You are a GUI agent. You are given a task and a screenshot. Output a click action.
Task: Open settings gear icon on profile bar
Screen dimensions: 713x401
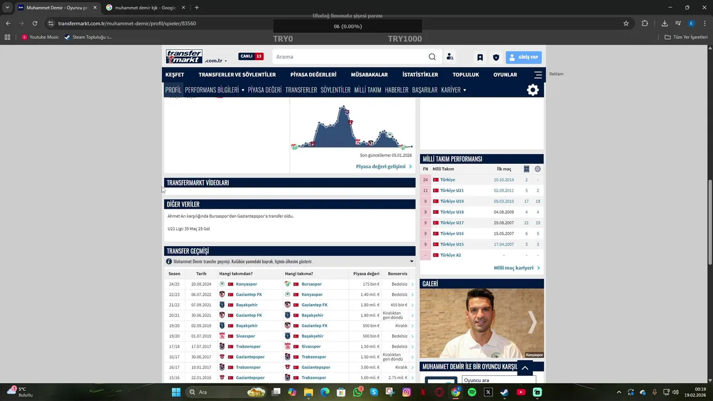[533, 90]
